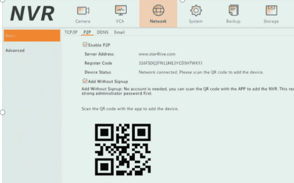The image size is (294, 183).
Task: Open the System gear icon
Action: pos(196,10)
